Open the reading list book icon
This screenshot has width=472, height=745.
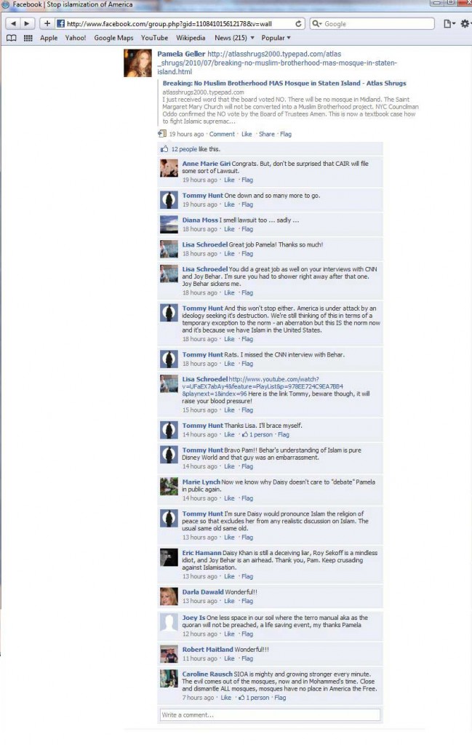tap(12, 38)
